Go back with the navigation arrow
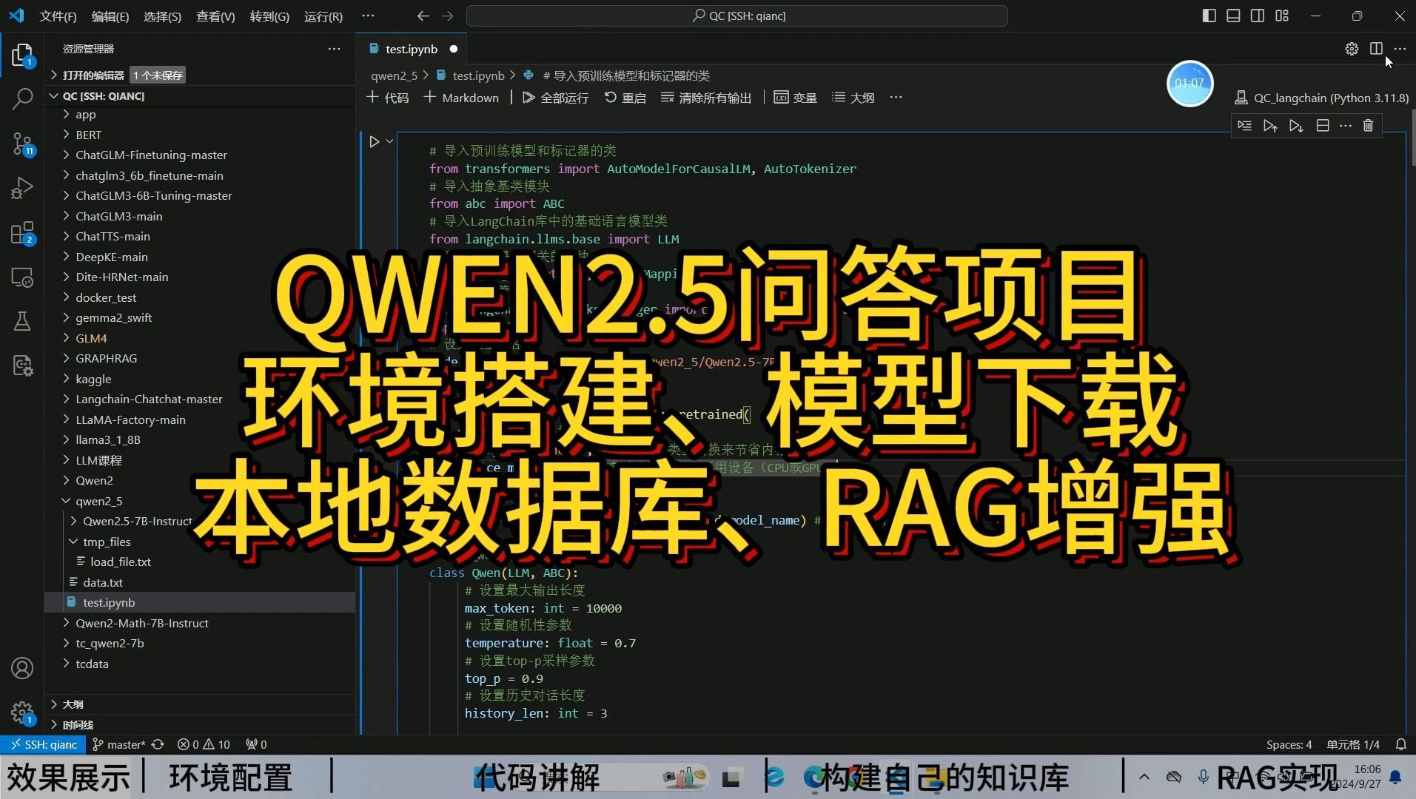The height and width of the screenshot is (799, 1416). pos(423,16)
